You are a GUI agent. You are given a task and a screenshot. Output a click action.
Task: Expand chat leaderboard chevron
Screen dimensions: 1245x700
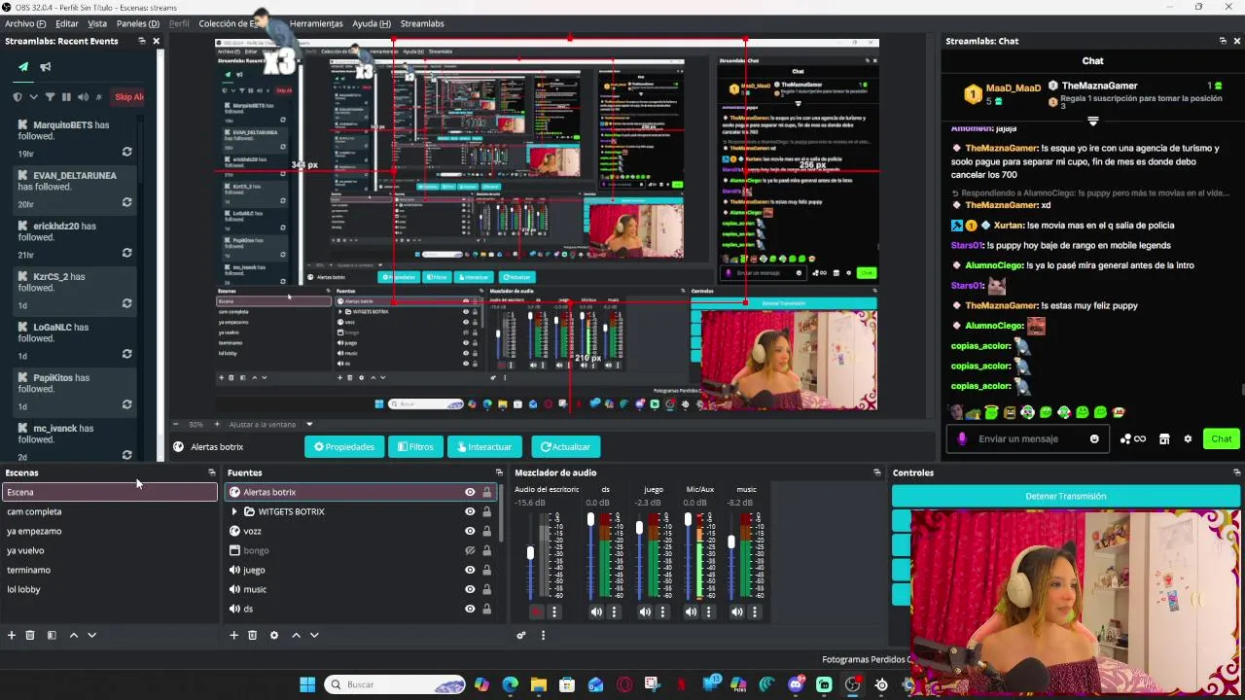point(1093,122)
